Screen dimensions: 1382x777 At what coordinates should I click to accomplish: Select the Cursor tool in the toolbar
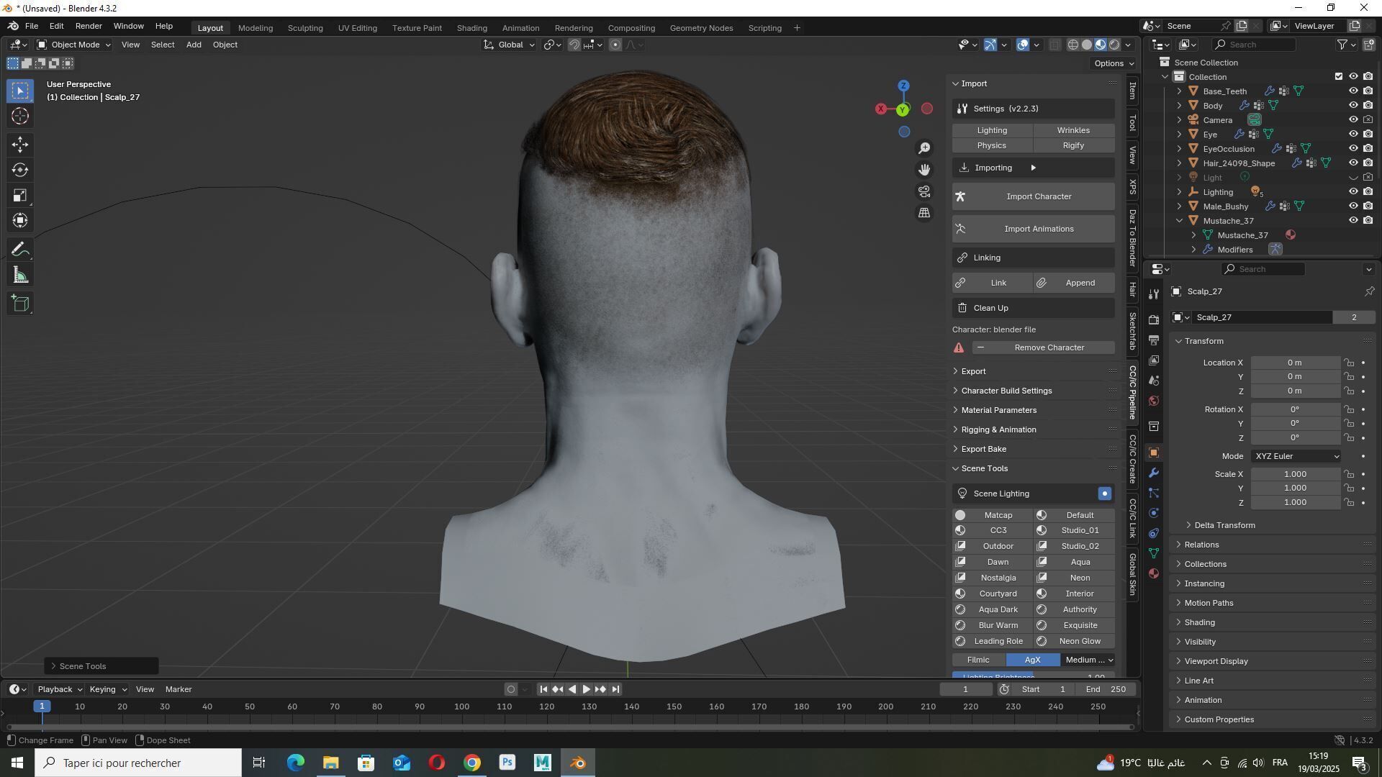pyautogui.click(x=20, y=116)
